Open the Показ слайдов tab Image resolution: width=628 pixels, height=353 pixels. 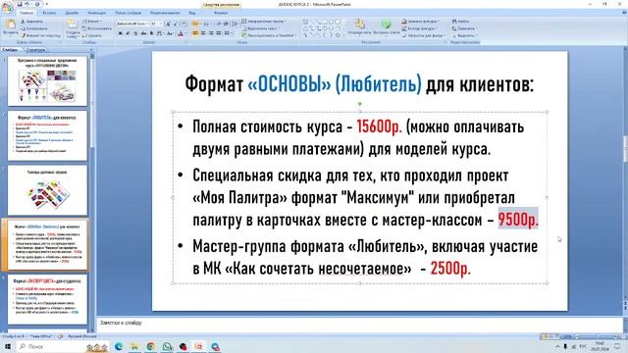129,13
